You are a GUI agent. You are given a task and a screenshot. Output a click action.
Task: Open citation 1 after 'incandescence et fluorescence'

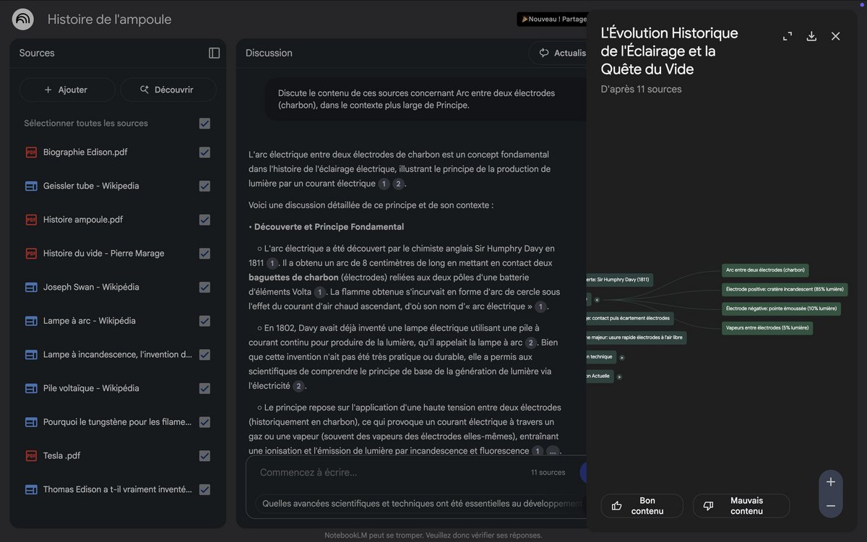tap(538, 452)
